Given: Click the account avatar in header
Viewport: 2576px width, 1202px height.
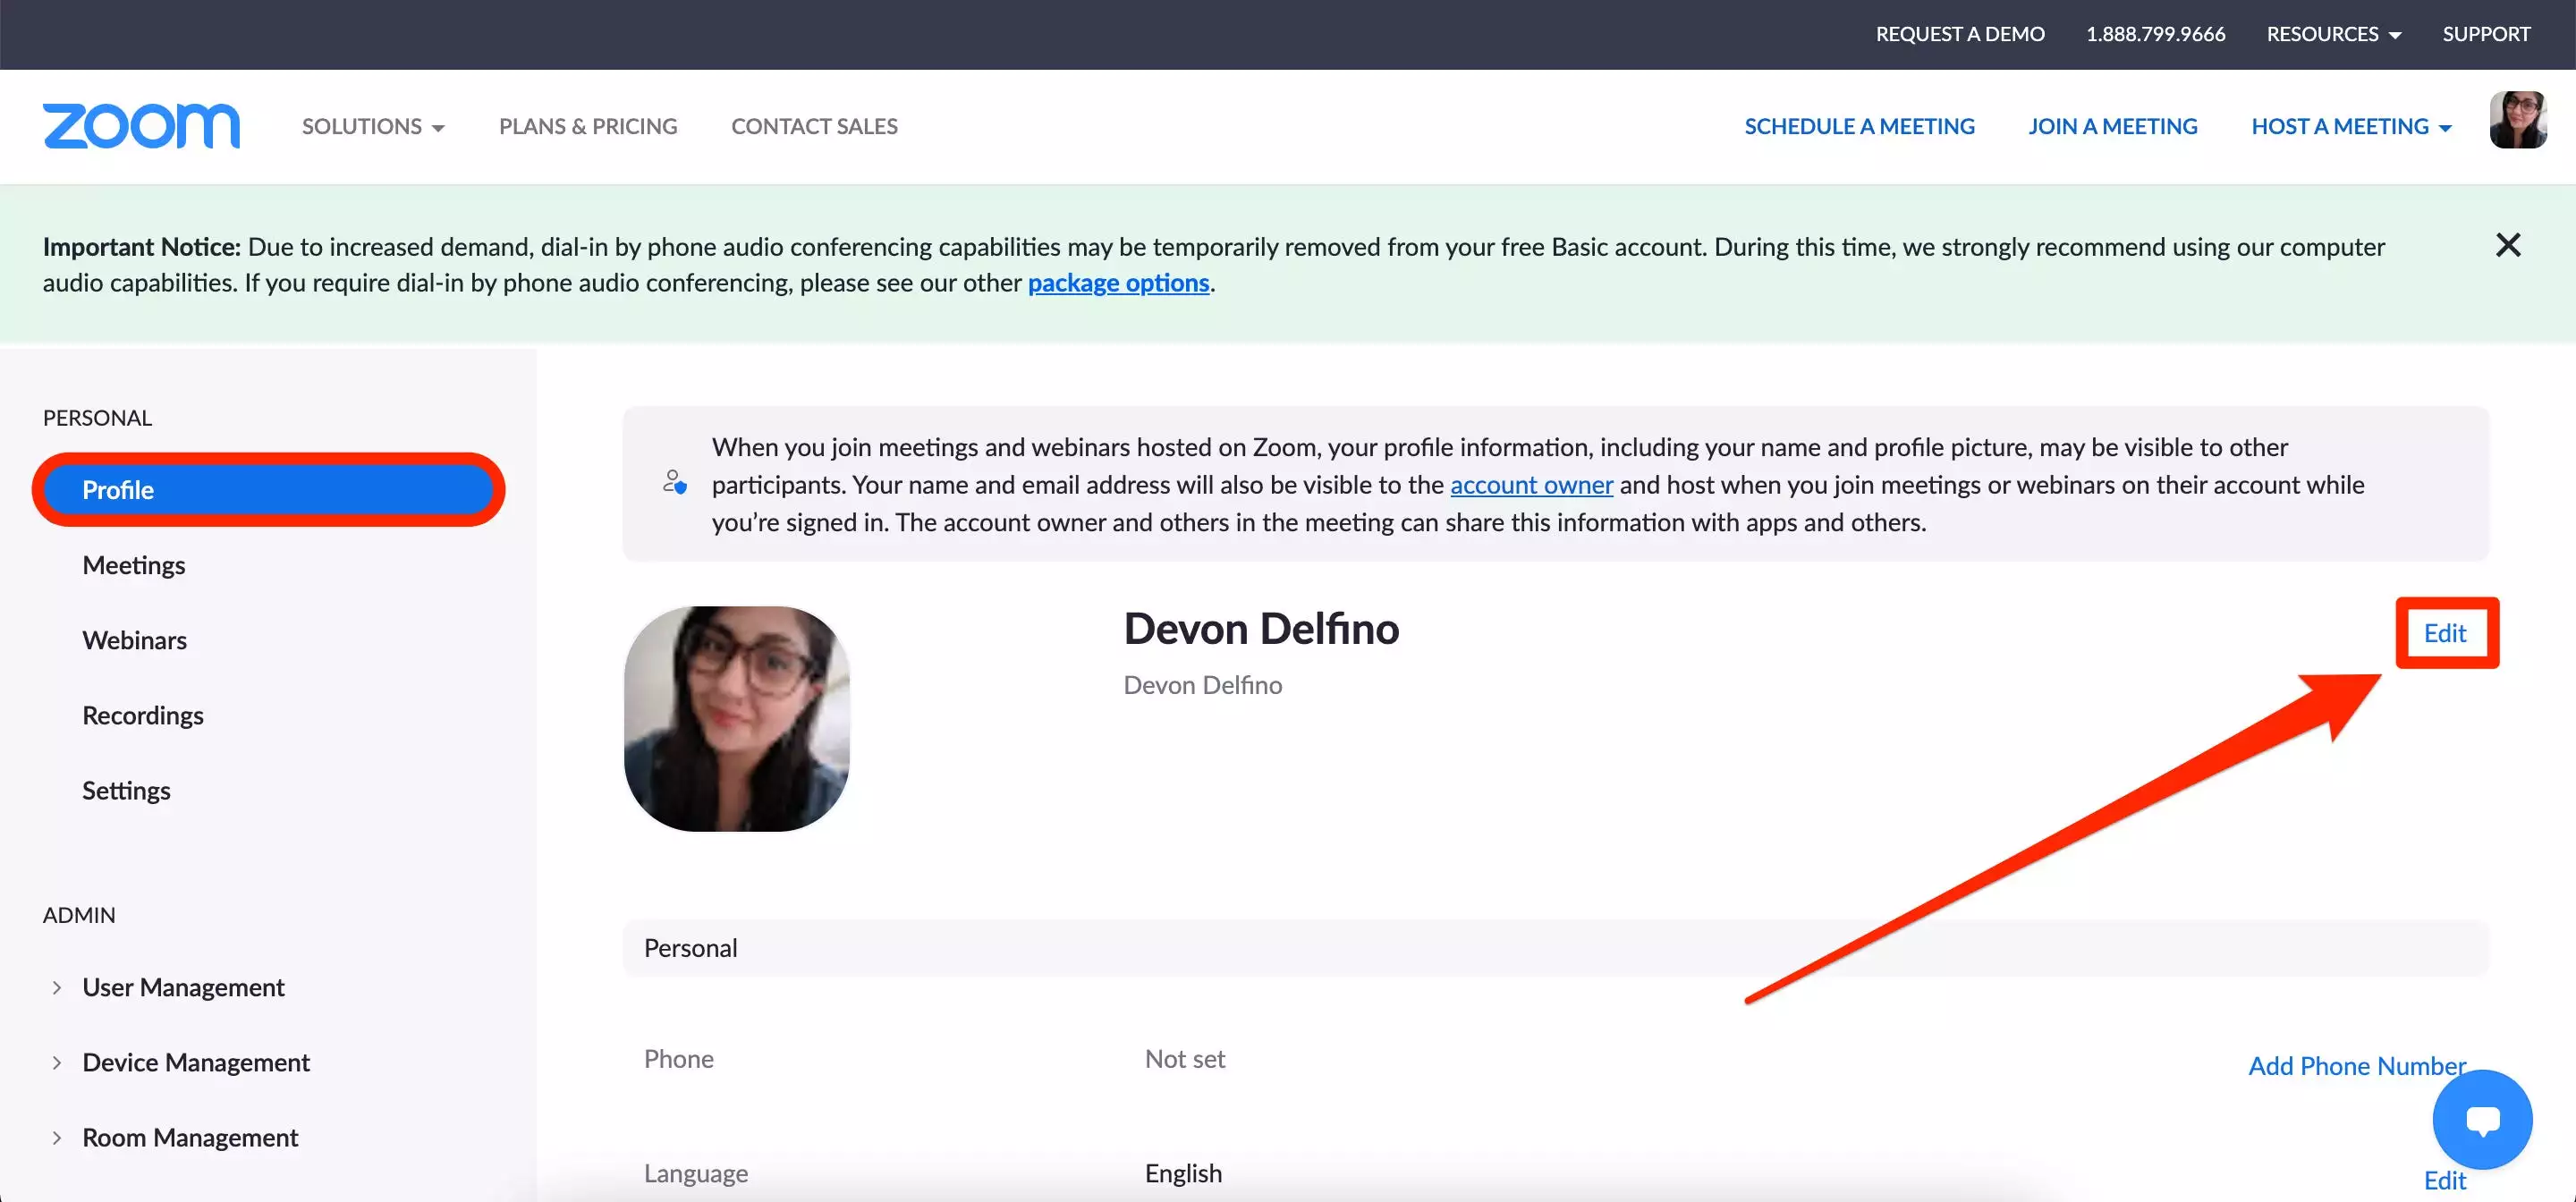Looking at the screenshot, I should click(2517, 120).
